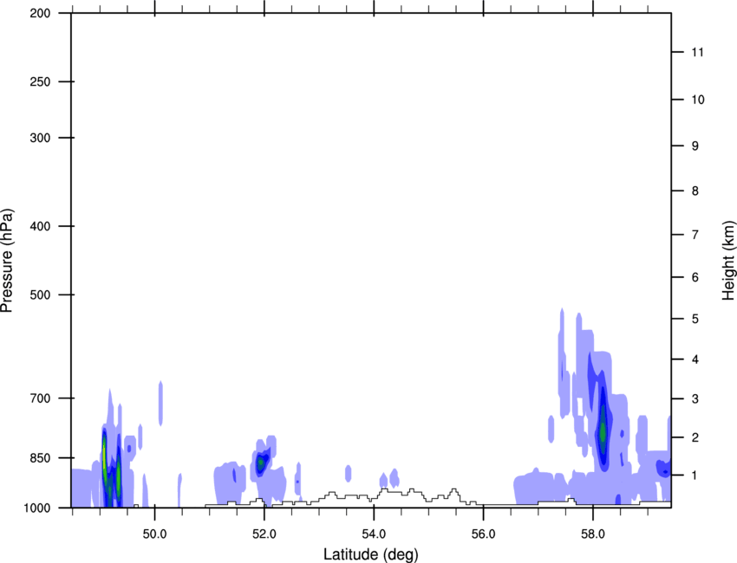The height and width of the screenshot is (563, 737).
Task: Select the 200 pressure tick label
Action: click(40, 13)
